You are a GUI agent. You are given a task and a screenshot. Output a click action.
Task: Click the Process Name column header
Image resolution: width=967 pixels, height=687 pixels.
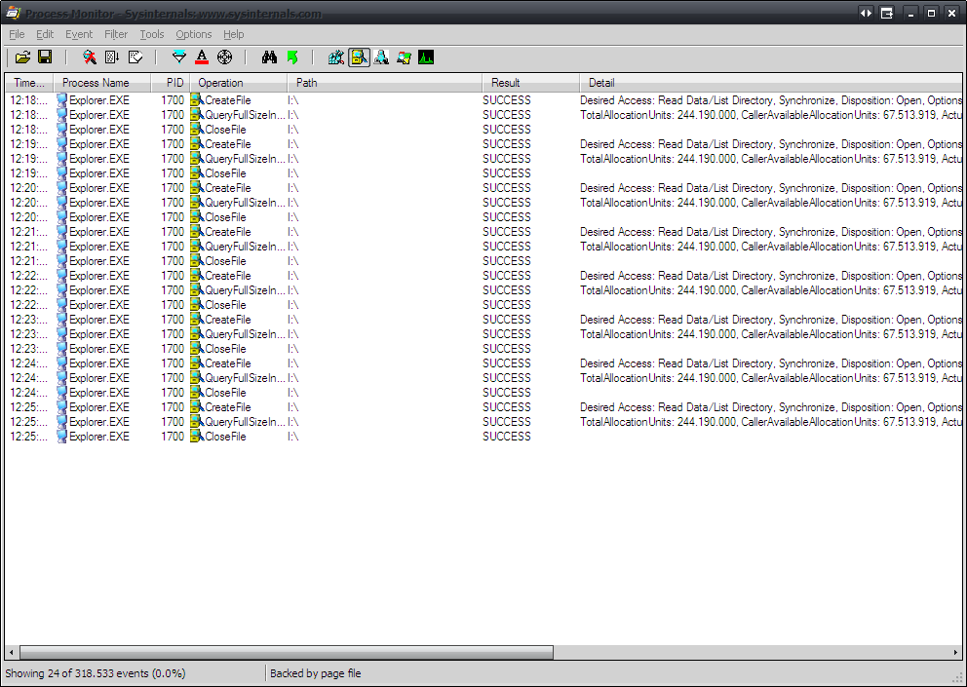pyautogui.click(x=102, y=83)
